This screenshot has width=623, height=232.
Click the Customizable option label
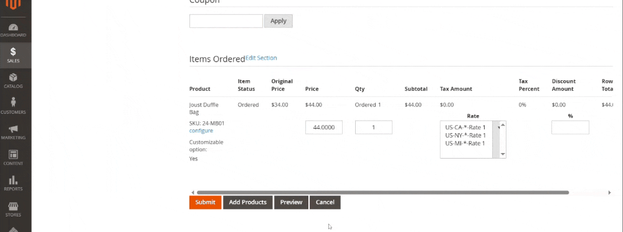206,146
